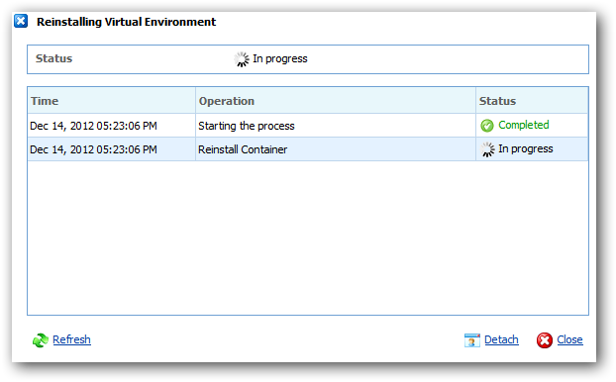Click the second row timestamp cell

pos(112,149)
